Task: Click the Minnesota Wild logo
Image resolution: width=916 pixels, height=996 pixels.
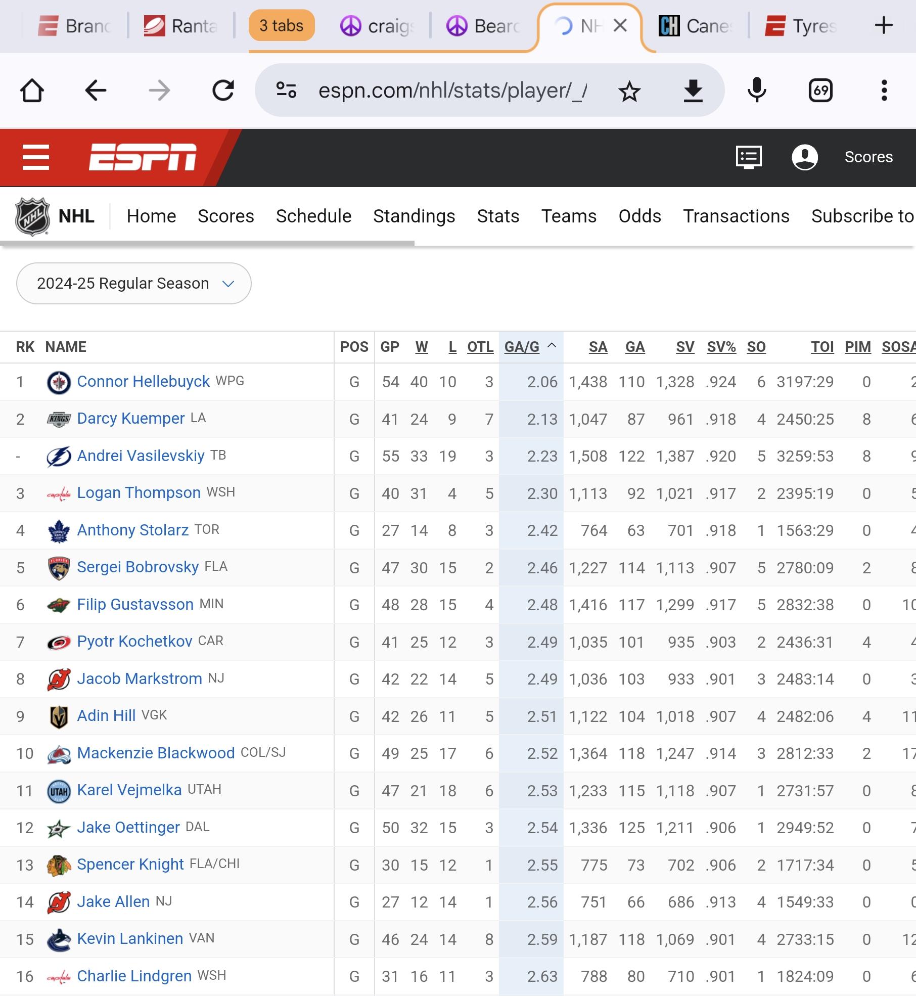Action: click(x=59, y=605)
